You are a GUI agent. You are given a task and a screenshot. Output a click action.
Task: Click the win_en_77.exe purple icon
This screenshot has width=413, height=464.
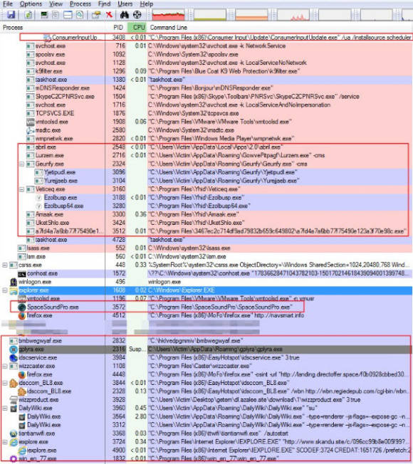(x=14, y=459)
